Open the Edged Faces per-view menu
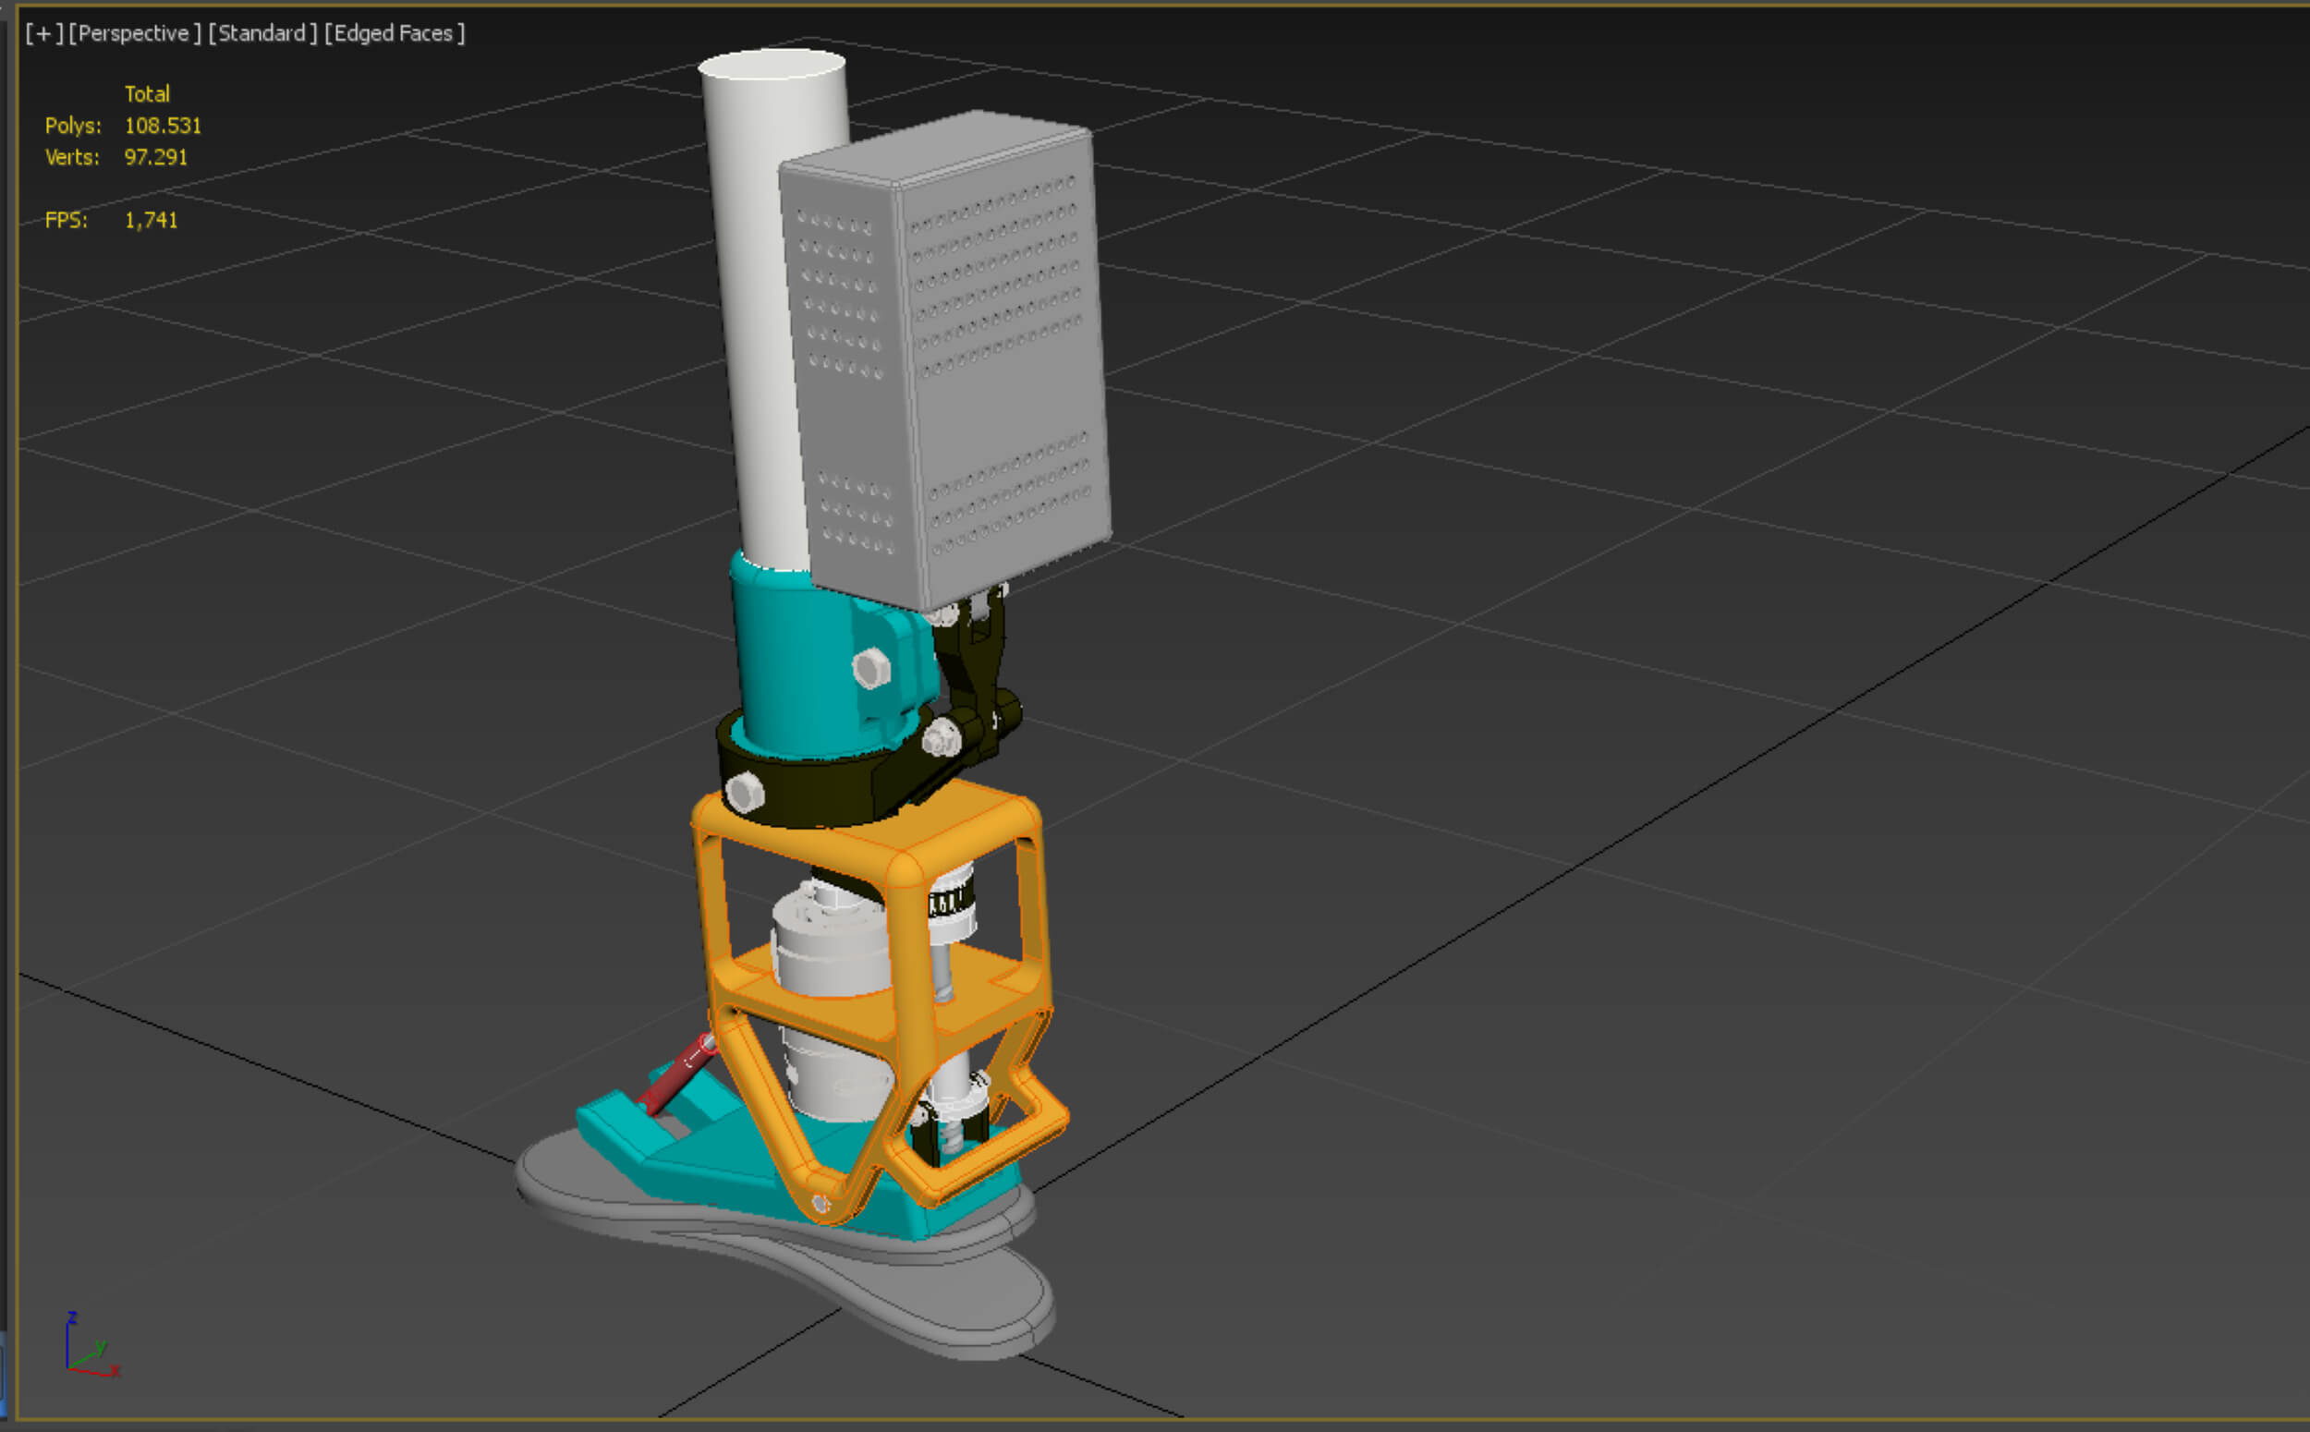 [394, 33]
